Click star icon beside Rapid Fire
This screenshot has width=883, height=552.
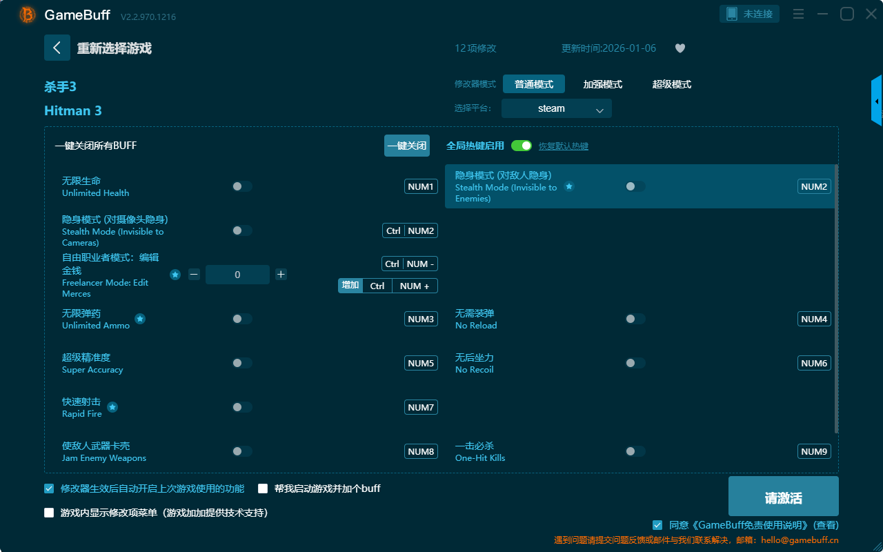coord(112,407)
